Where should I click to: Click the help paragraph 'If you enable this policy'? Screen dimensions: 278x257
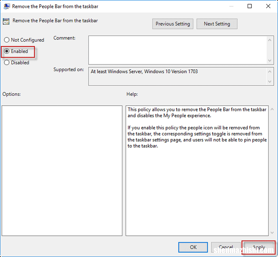(x=197, y=137)
